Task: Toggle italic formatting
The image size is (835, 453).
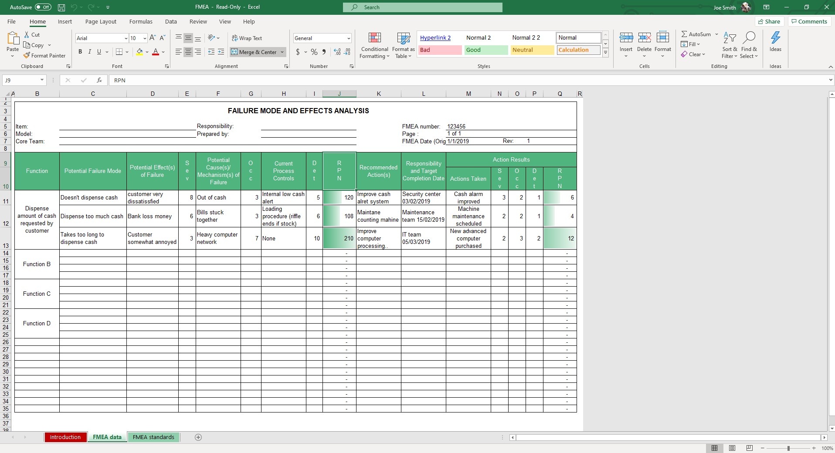Action: tap(89, 51)
